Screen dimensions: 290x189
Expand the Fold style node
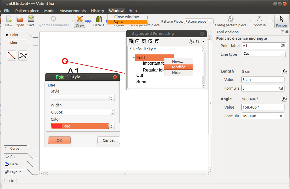133,58
